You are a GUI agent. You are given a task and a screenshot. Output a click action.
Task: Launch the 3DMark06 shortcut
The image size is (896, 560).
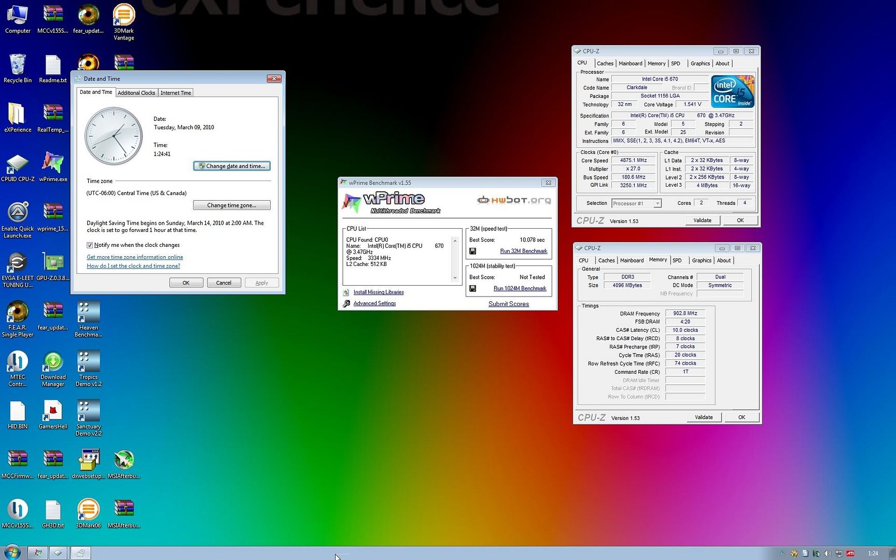[x=88, y=514]
